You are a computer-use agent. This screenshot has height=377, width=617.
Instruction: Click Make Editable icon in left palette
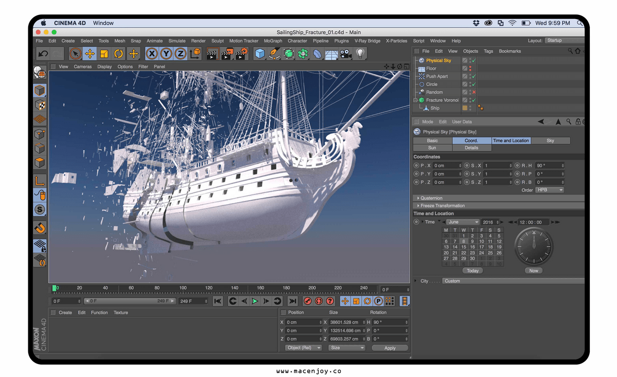coord(40,72)
